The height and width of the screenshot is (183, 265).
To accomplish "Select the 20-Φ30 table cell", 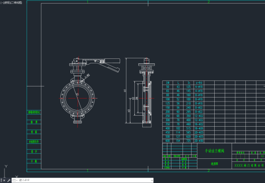I will click(199, 141).
